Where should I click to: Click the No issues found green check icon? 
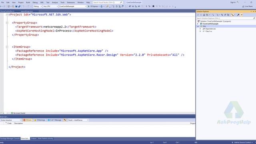(12, 113)
